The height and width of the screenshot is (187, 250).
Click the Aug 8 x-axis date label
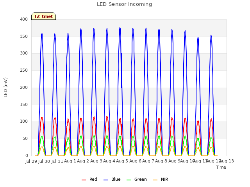pos(161,161)
